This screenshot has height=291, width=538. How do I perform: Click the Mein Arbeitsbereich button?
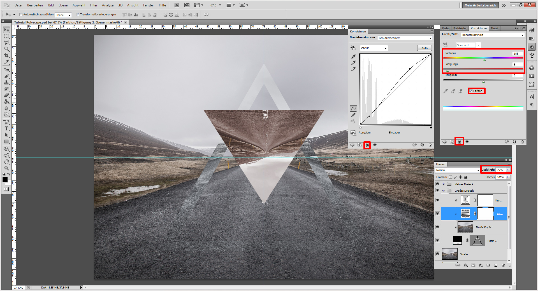[x=480, y=5]
